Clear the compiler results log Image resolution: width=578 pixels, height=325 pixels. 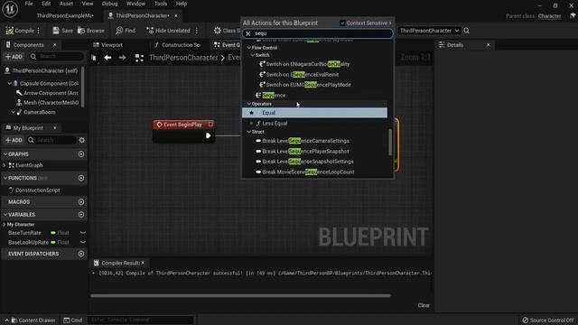coord(424,305)
